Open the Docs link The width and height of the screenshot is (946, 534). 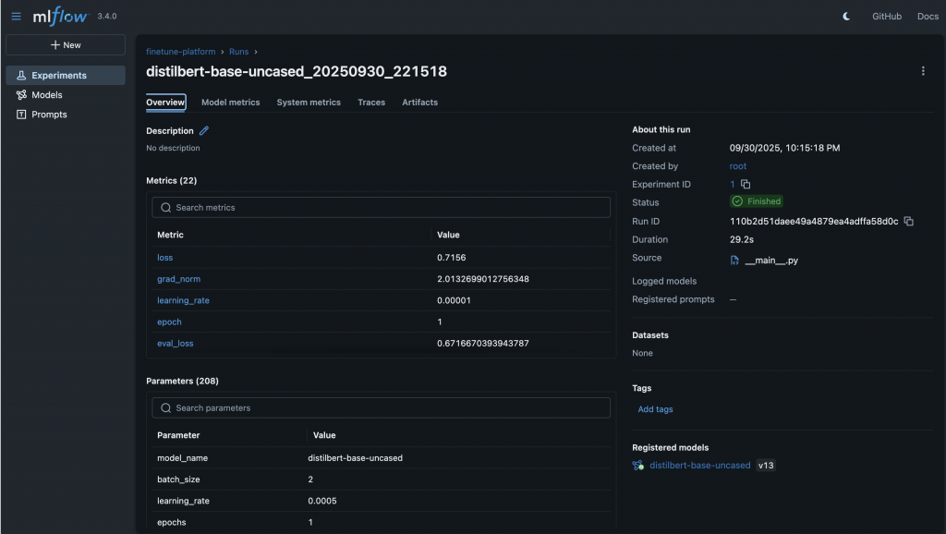(928, 17)
